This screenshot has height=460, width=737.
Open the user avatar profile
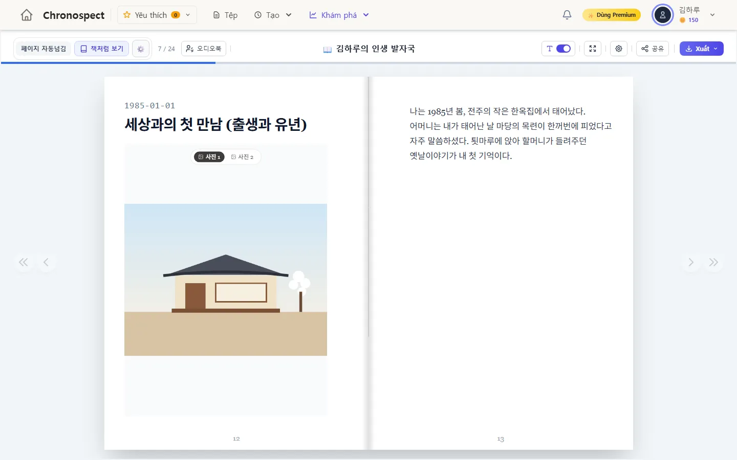663,15
